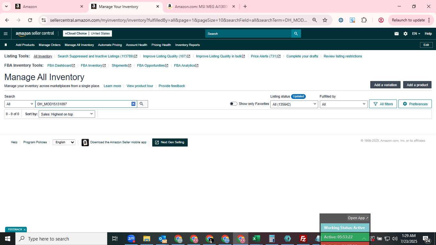Open a new browser tab

pyautogui.click(x=245, y=6)
